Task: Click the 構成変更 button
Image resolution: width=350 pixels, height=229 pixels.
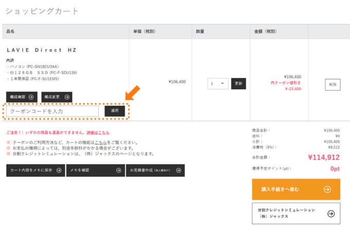Action: coord(57,97)
